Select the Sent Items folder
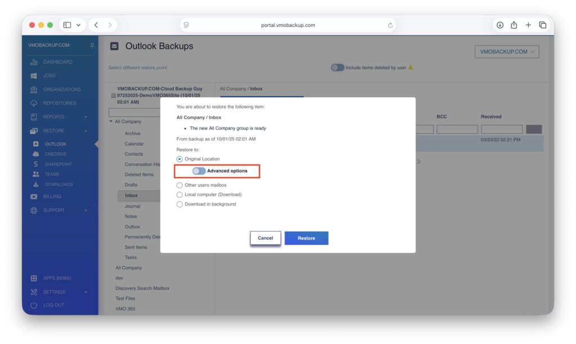The width and height of the screenshot is (576, 344). [x=136, y=247]
